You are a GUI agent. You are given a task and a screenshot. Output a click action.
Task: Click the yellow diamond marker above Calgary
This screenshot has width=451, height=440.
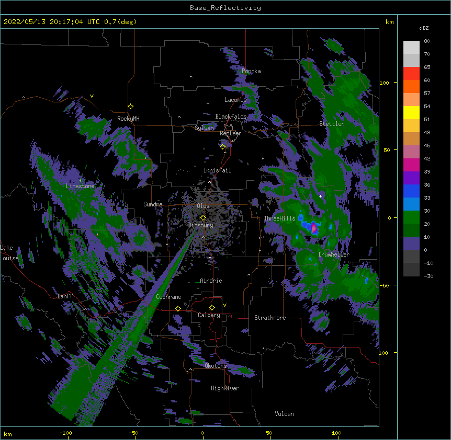coord(212,308)
